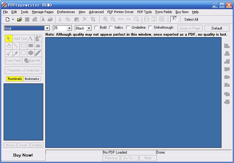
Task: Click the Select All button
Action: pyautogui.click(x=191, y=19)
